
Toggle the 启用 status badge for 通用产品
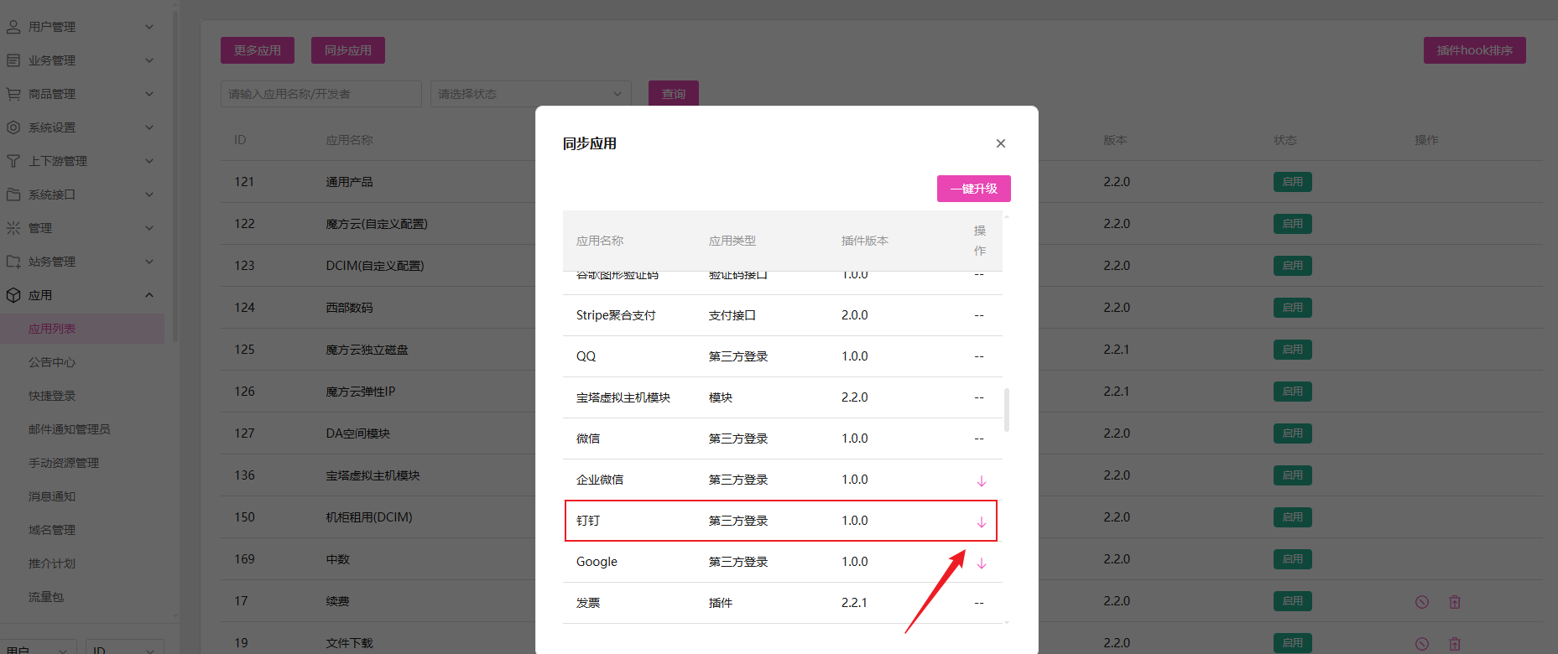coord(1292,182)
